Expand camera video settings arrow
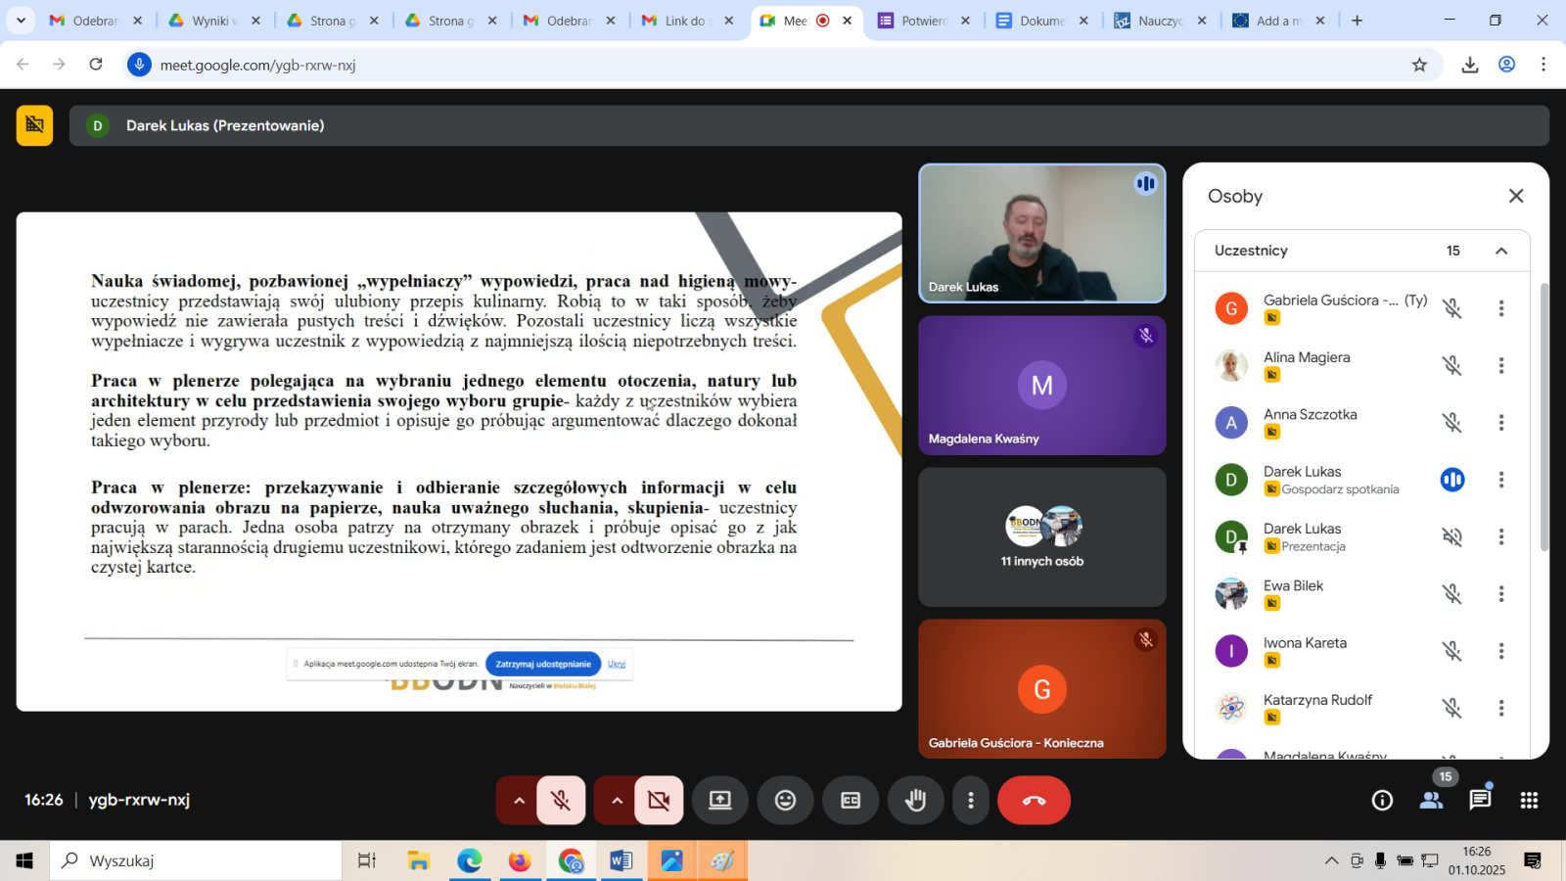Viewport: 1566px width, 881px height. [x=617, y=801]
